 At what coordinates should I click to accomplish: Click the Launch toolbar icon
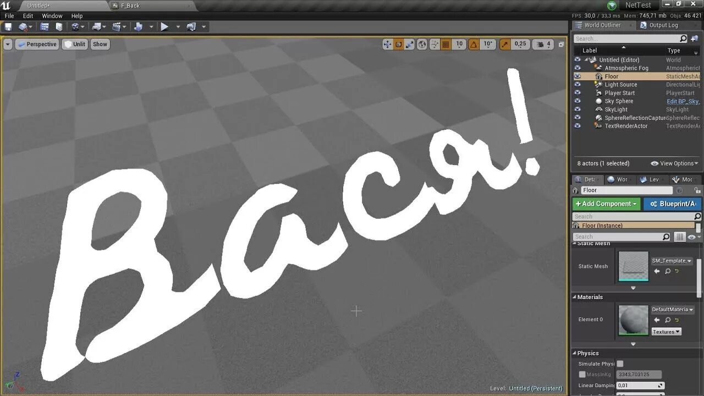click(x=191, y=26)
